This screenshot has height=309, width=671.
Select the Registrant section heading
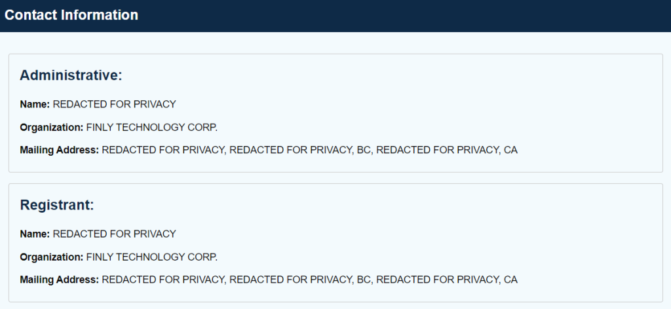(58, 205)
